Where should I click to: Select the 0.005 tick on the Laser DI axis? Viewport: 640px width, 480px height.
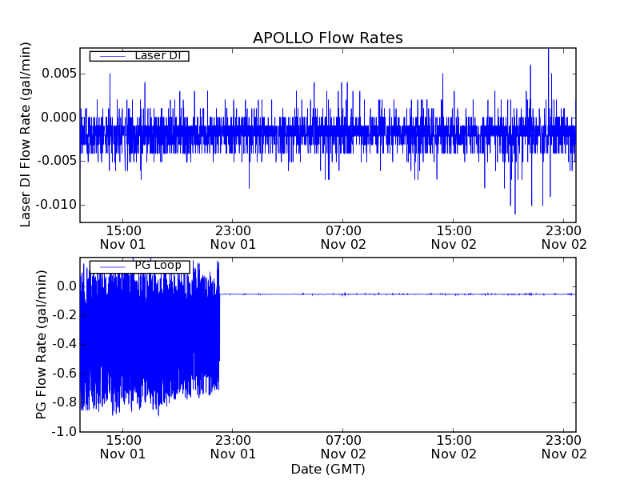click(59, 74)
